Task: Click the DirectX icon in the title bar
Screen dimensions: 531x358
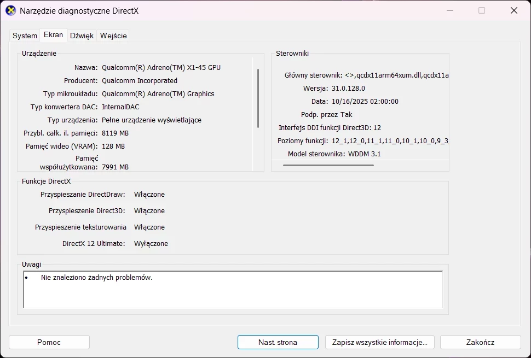Action: coord(10,10)
